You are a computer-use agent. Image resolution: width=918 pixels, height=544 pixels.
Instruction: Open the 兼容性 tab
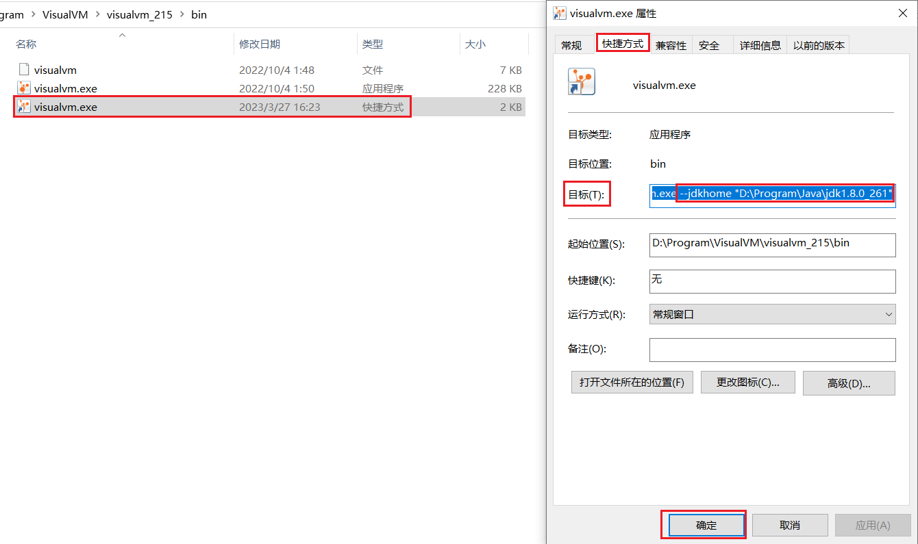tap(671, 45)
